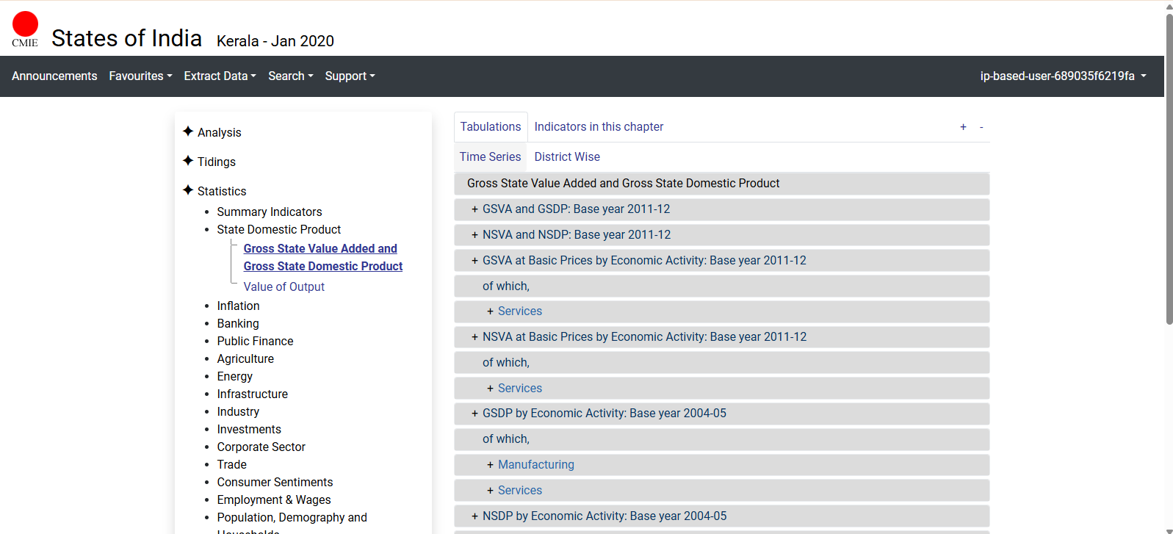Open the Value of Output link

tap(284, 287)
